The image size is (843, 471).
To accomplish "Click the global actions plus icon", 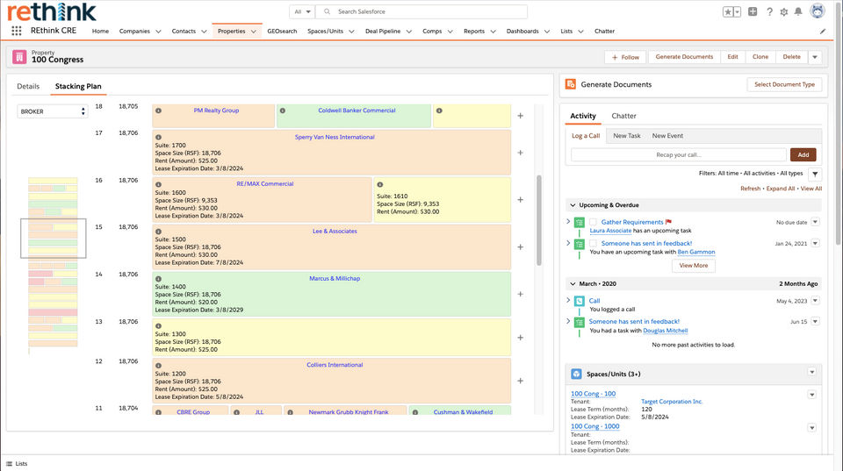I will pyautogui.click(x=753, y=11).
